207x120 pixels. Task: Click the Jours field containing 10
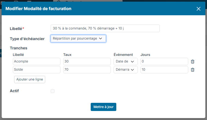pos(164,70)
